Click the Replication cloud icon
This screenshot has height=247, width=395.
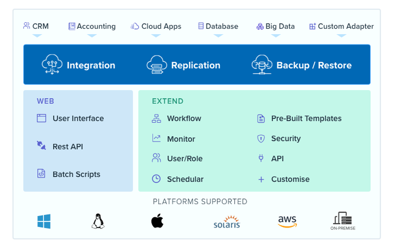click(x=157, y=64)
